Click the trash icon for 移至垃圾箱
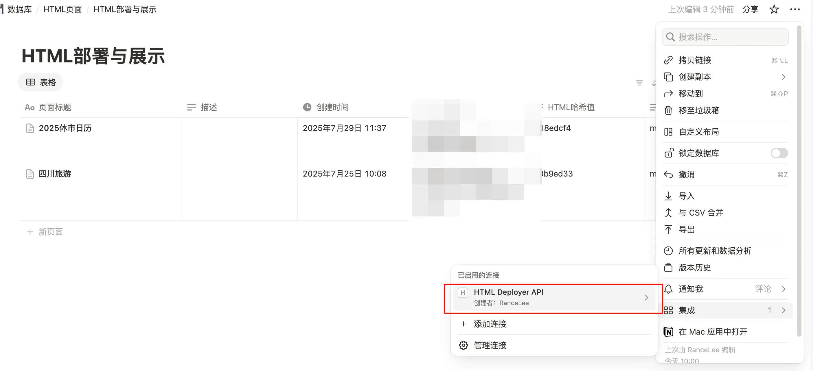Screen dimensions: 813x371 (x=668, y=111)
